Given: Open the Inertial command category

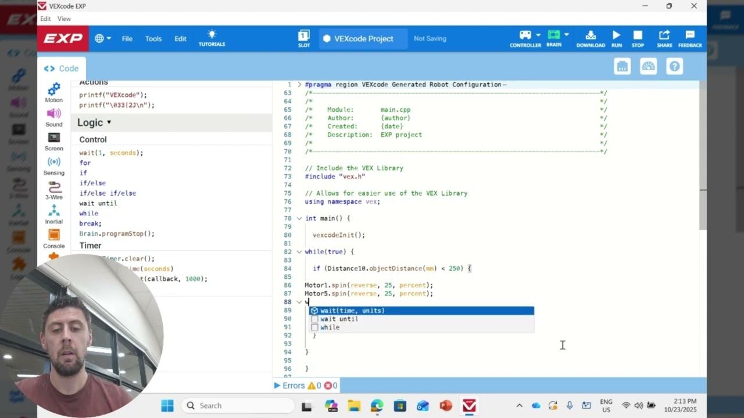Looking at the screenshot, I should click(x=53, y=215).
